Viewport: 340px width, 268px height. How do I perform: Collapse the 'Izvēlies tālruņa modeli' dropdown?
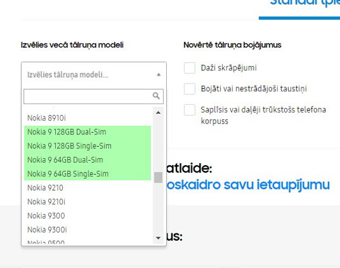(x=94, y=75)
